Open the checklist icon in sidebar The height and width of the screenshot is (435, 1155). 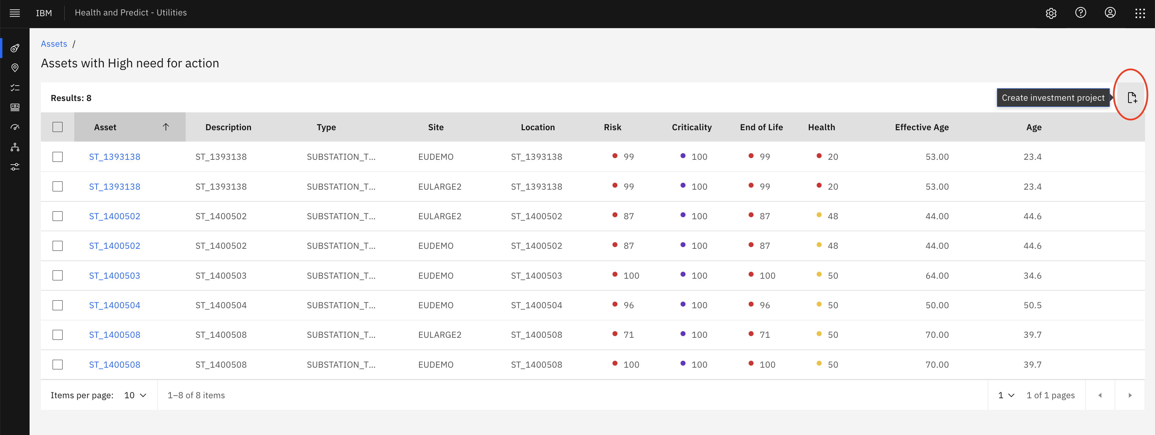tap(15, 87)
